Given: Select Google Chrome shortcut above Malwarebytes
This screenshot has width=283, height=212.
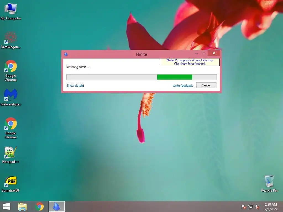Looking at the screenshot, I should [11, 71].
